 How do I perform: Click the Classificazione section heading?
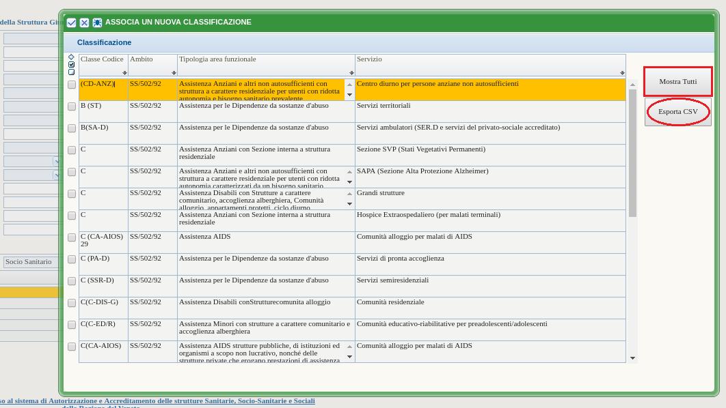click(x=104, y=42)
